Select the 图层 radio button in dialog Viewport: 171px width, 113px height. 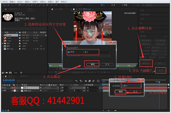click(x=69, y=52)
